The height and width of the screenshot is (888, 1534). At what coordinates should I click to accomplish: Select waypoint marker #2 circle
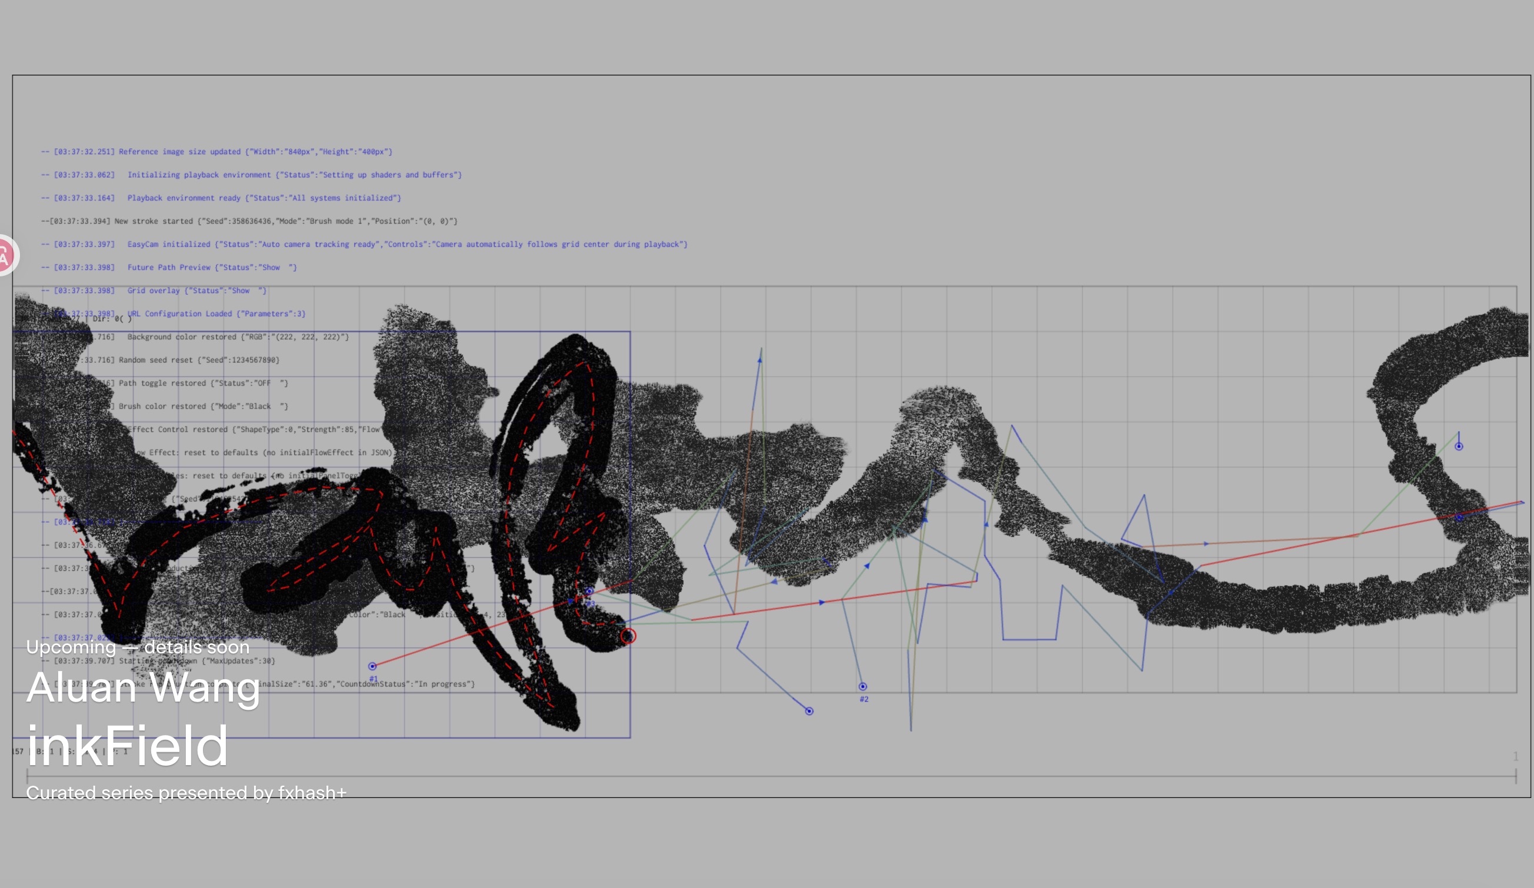click(x=862, y=686)
